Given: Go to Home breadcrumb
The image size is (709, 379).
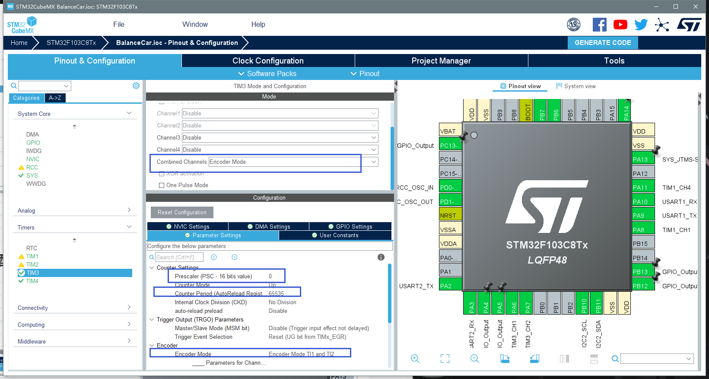Looking at the screenshot, I should [x=19, y=42].
